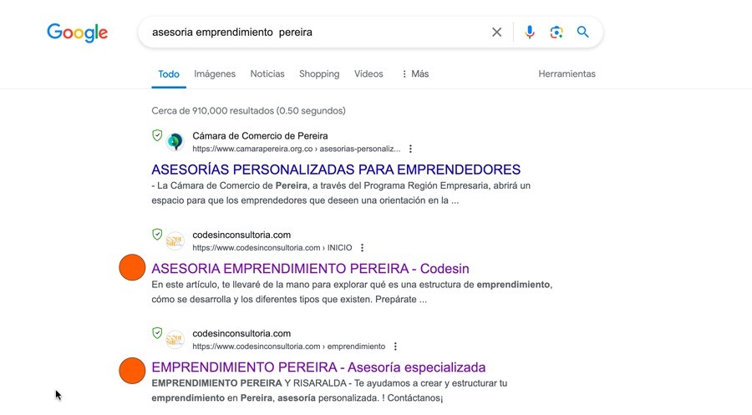Click the codesinconsultoria.com › emprendimiento URL
The width and height of the screenshot is (752, 415).
coord(289,347)
